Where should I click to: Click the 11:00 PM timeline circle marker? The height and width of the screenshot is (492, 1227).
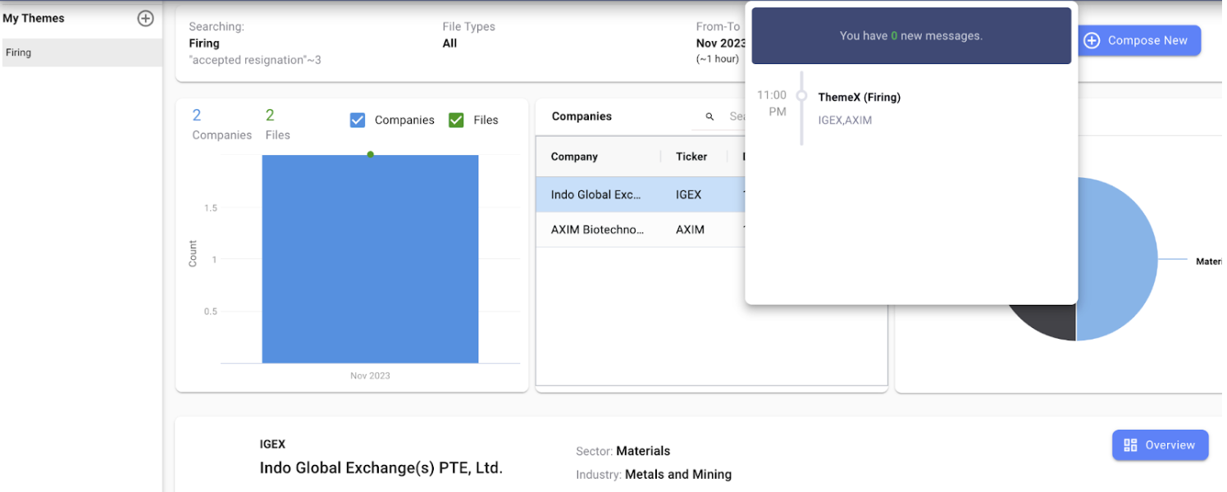pos(801,96)
